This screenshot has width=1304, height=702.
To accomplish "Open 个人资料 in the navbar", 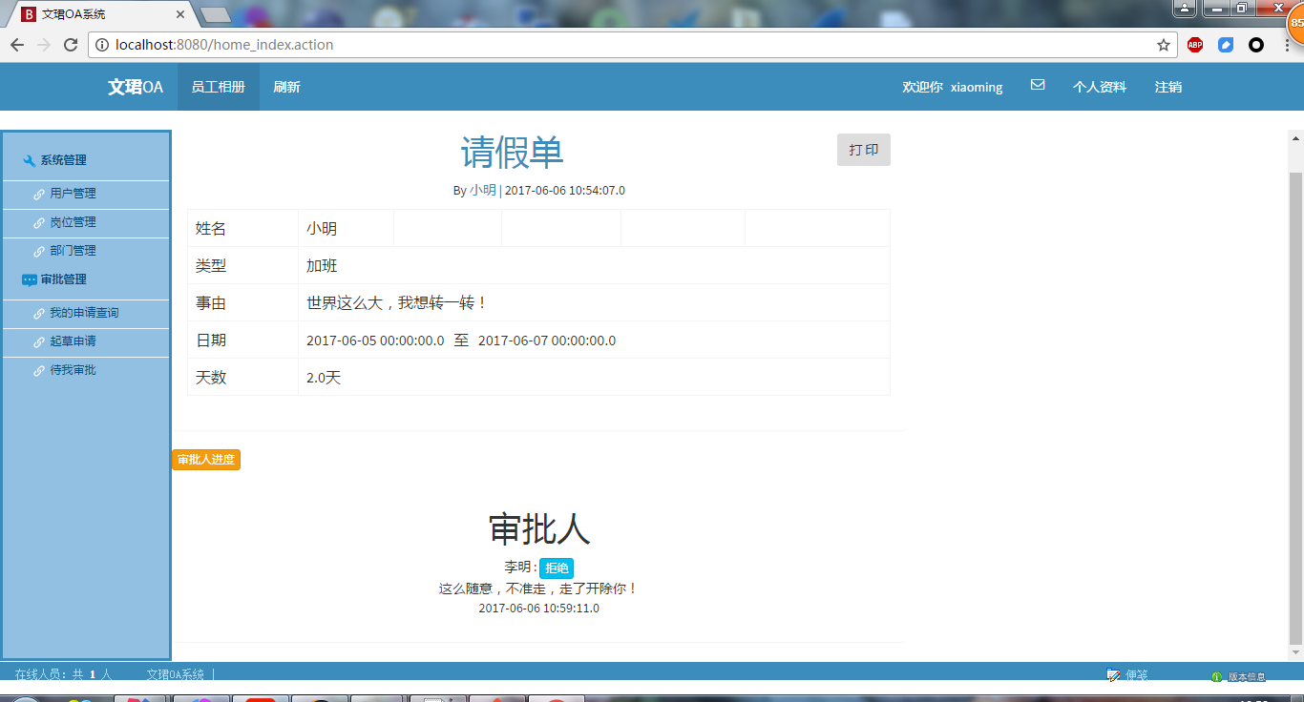I will tap(1100, 87).
